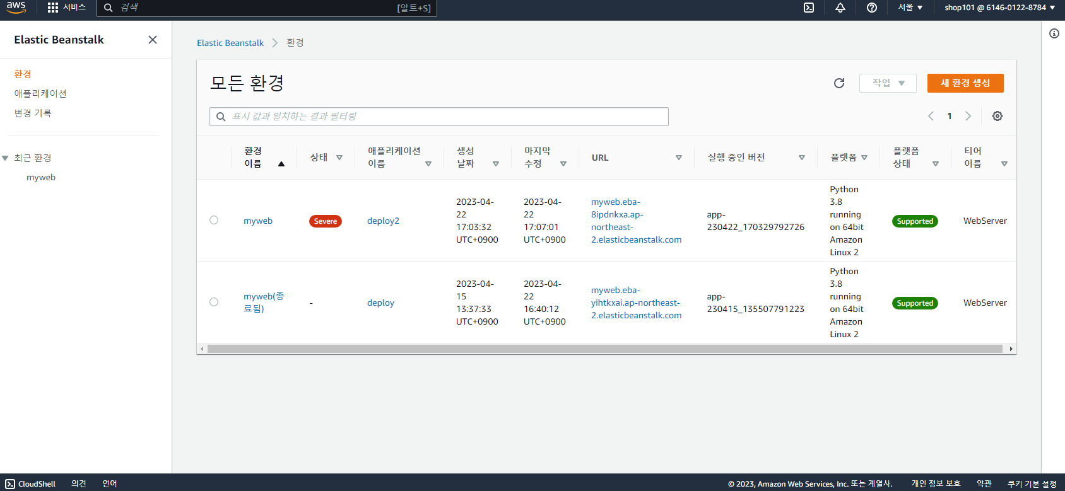The height and width of the screenshot is (491, 1065).
Task: Open the deploy application link
Action: click(380, 303)
